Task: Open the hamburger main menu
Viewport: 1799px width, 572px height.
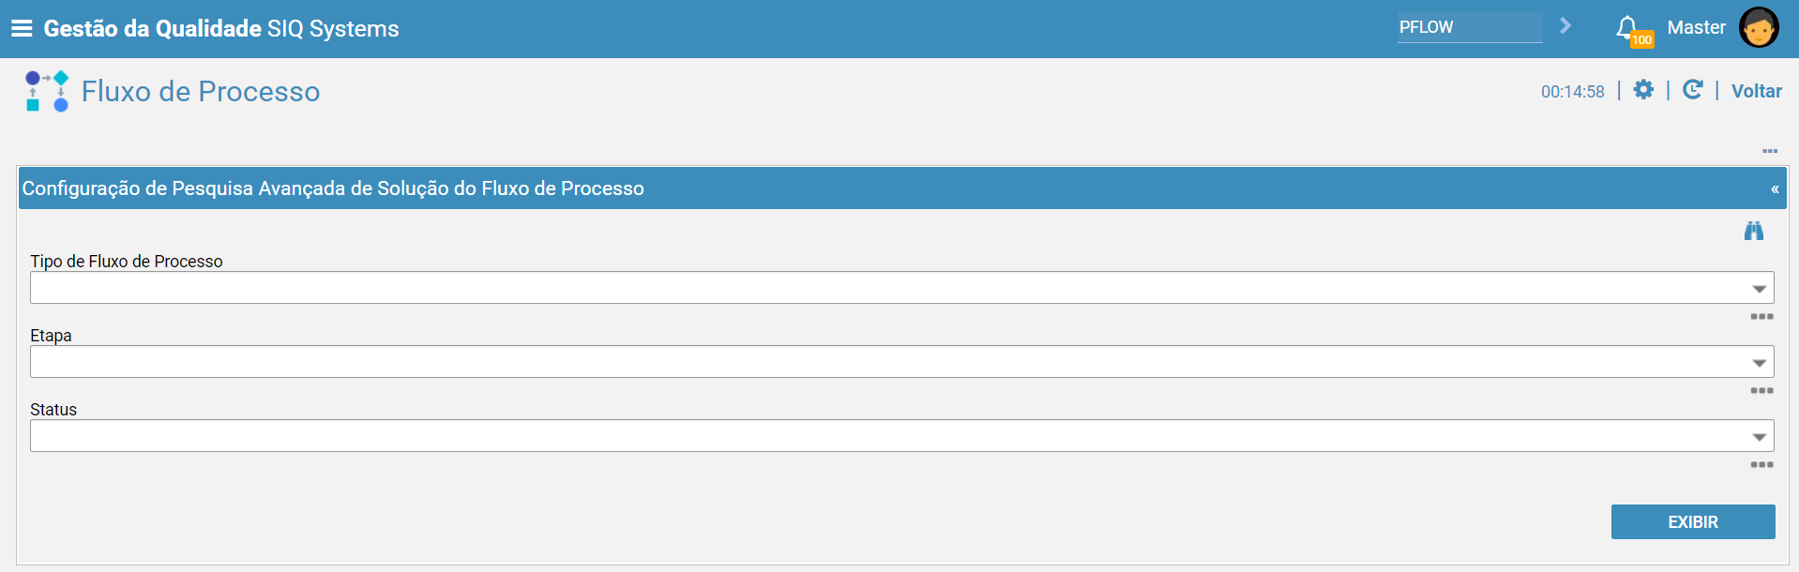Action: pos(22,28)
